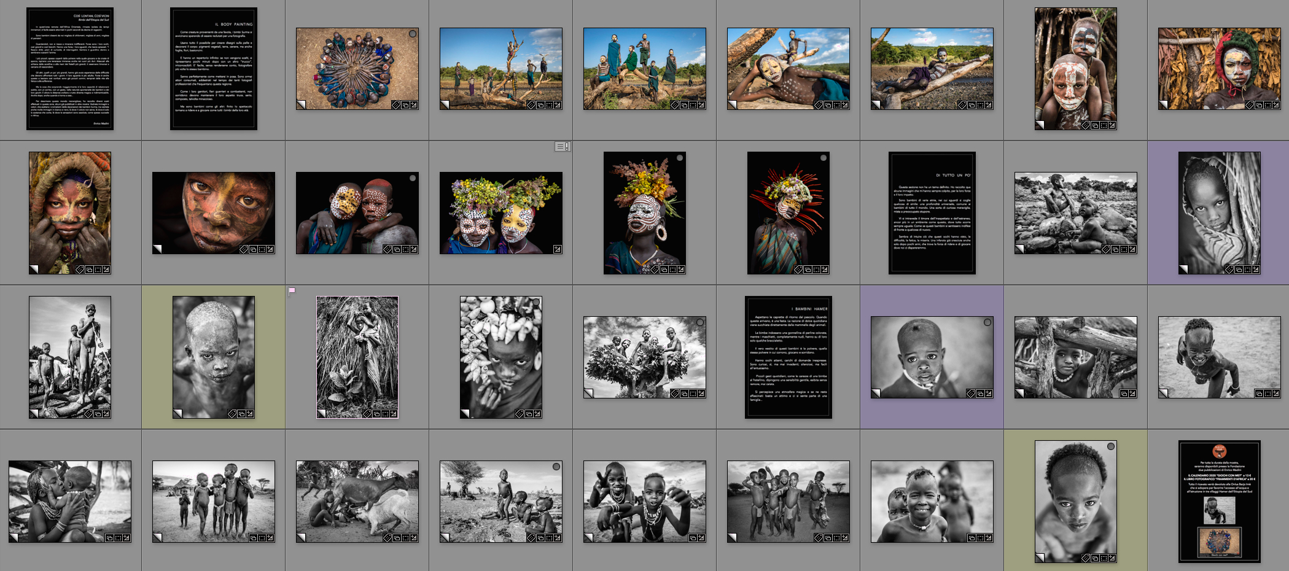The image size is (1289, 571).
Task: Click the collection badge on the shell headdress portrait
Action: [528, 414]
